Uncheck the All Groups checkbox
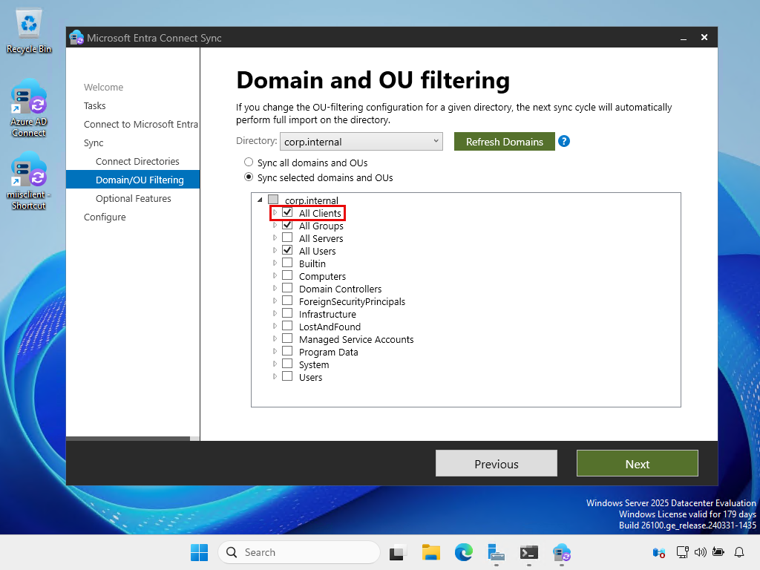The width and height of the screenshot is (760, 570). click(x=287, y=225)
